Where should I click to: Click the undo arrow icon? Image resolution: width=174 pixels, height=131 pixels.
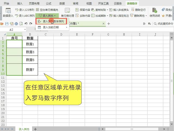click(x=26, y=24)
